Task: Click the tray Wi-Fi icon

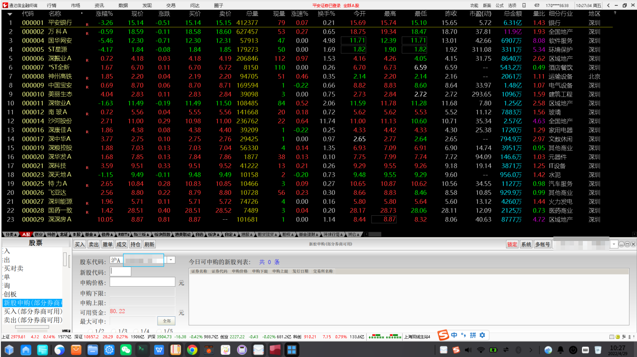Action: (x=481, y=350)
